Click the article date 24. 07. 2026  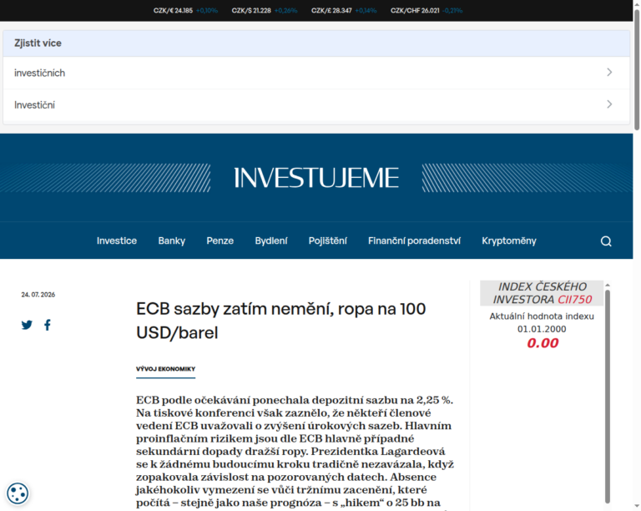pos(38,295)
